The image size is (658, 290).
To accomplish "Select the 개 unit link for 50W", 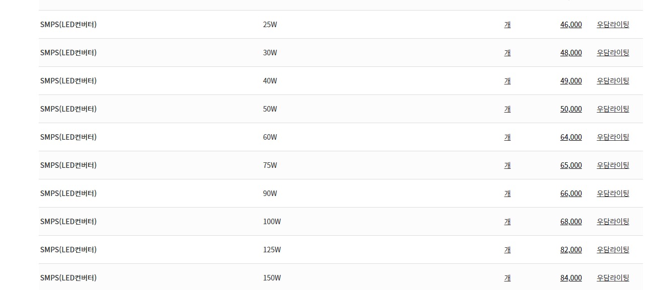I will [x=507, y=109].
